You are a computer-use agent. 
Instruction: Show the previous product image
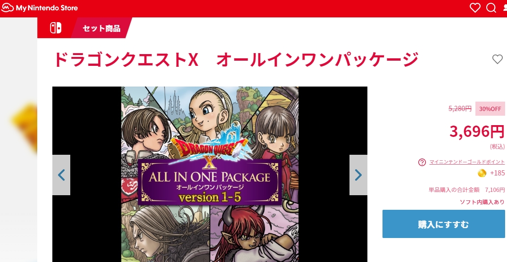point(61,175)
